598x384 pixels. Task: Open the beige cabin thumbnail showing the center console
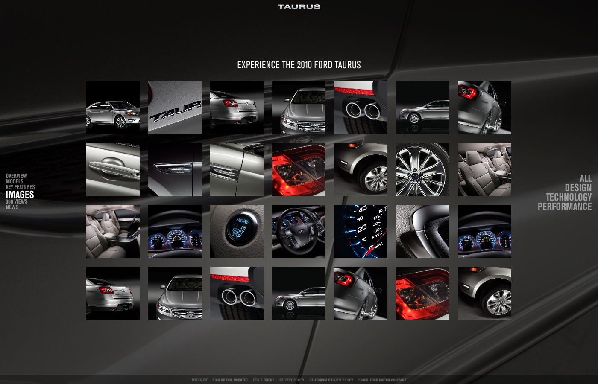click(113, 231)
